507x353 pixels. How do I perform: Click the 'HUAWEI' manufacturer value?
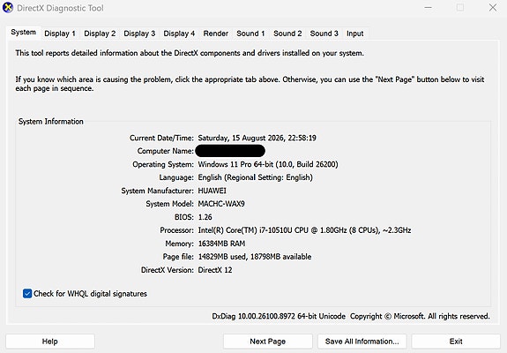(212, 191)
